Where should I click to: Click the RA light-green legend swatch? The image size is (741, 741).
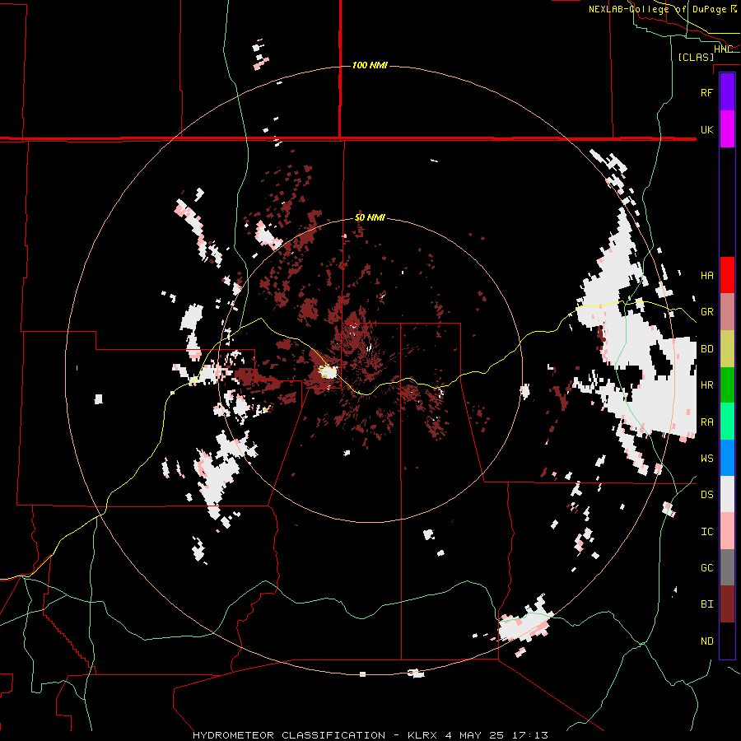tap(727, 422)
